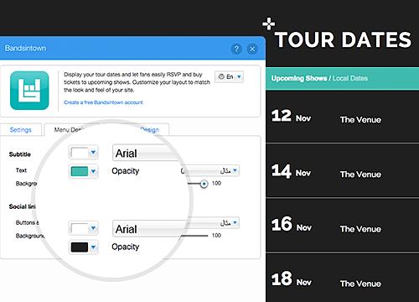419x302 pixels.
Task: Open the upper Arial font dropdown
Action: [145, 153]
